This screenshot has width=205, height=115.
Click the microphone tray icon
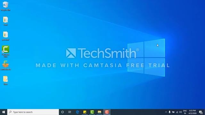pos(169,112)
